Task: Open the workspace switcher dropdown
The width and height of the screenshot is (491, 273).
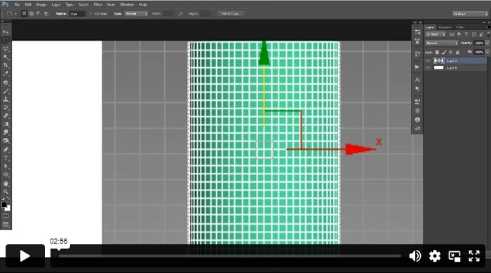Action: point(471,14)
